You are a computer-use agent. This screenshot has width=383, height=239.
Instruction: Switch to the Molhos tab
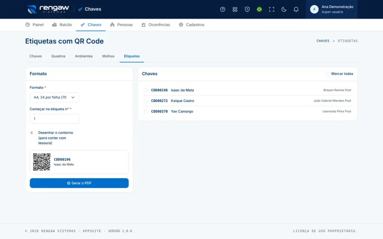[x=108, y=56]
